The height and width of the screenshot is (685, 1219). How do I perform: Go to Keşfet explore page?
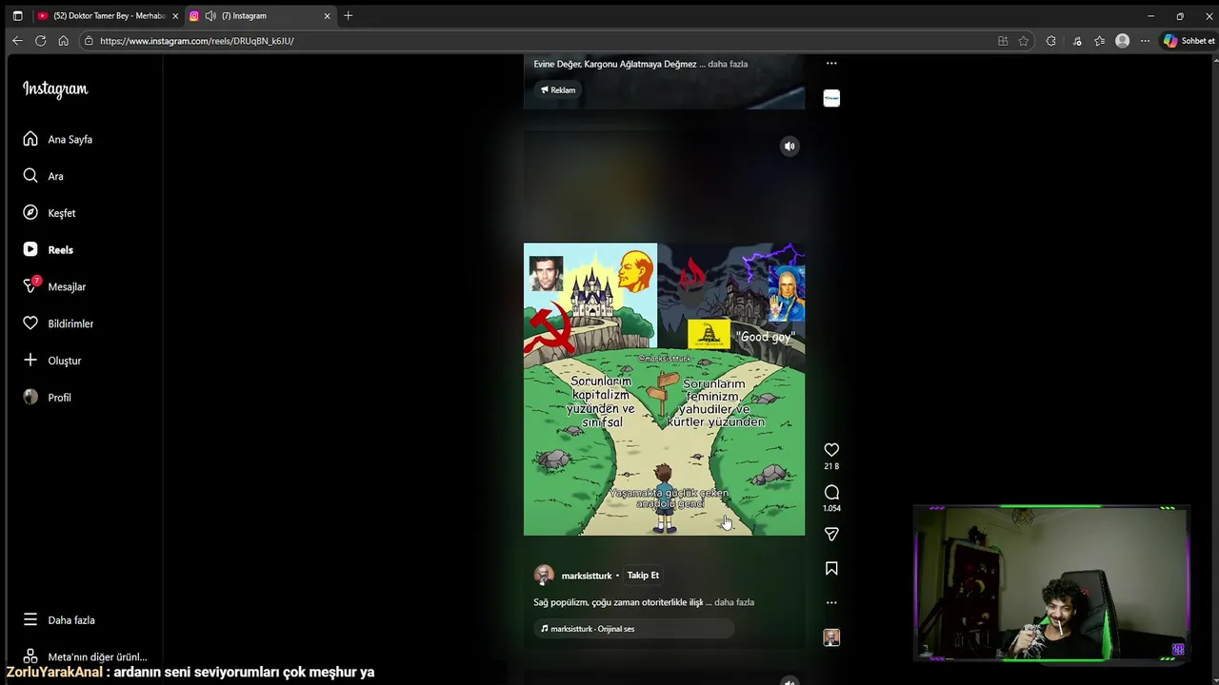50,213
